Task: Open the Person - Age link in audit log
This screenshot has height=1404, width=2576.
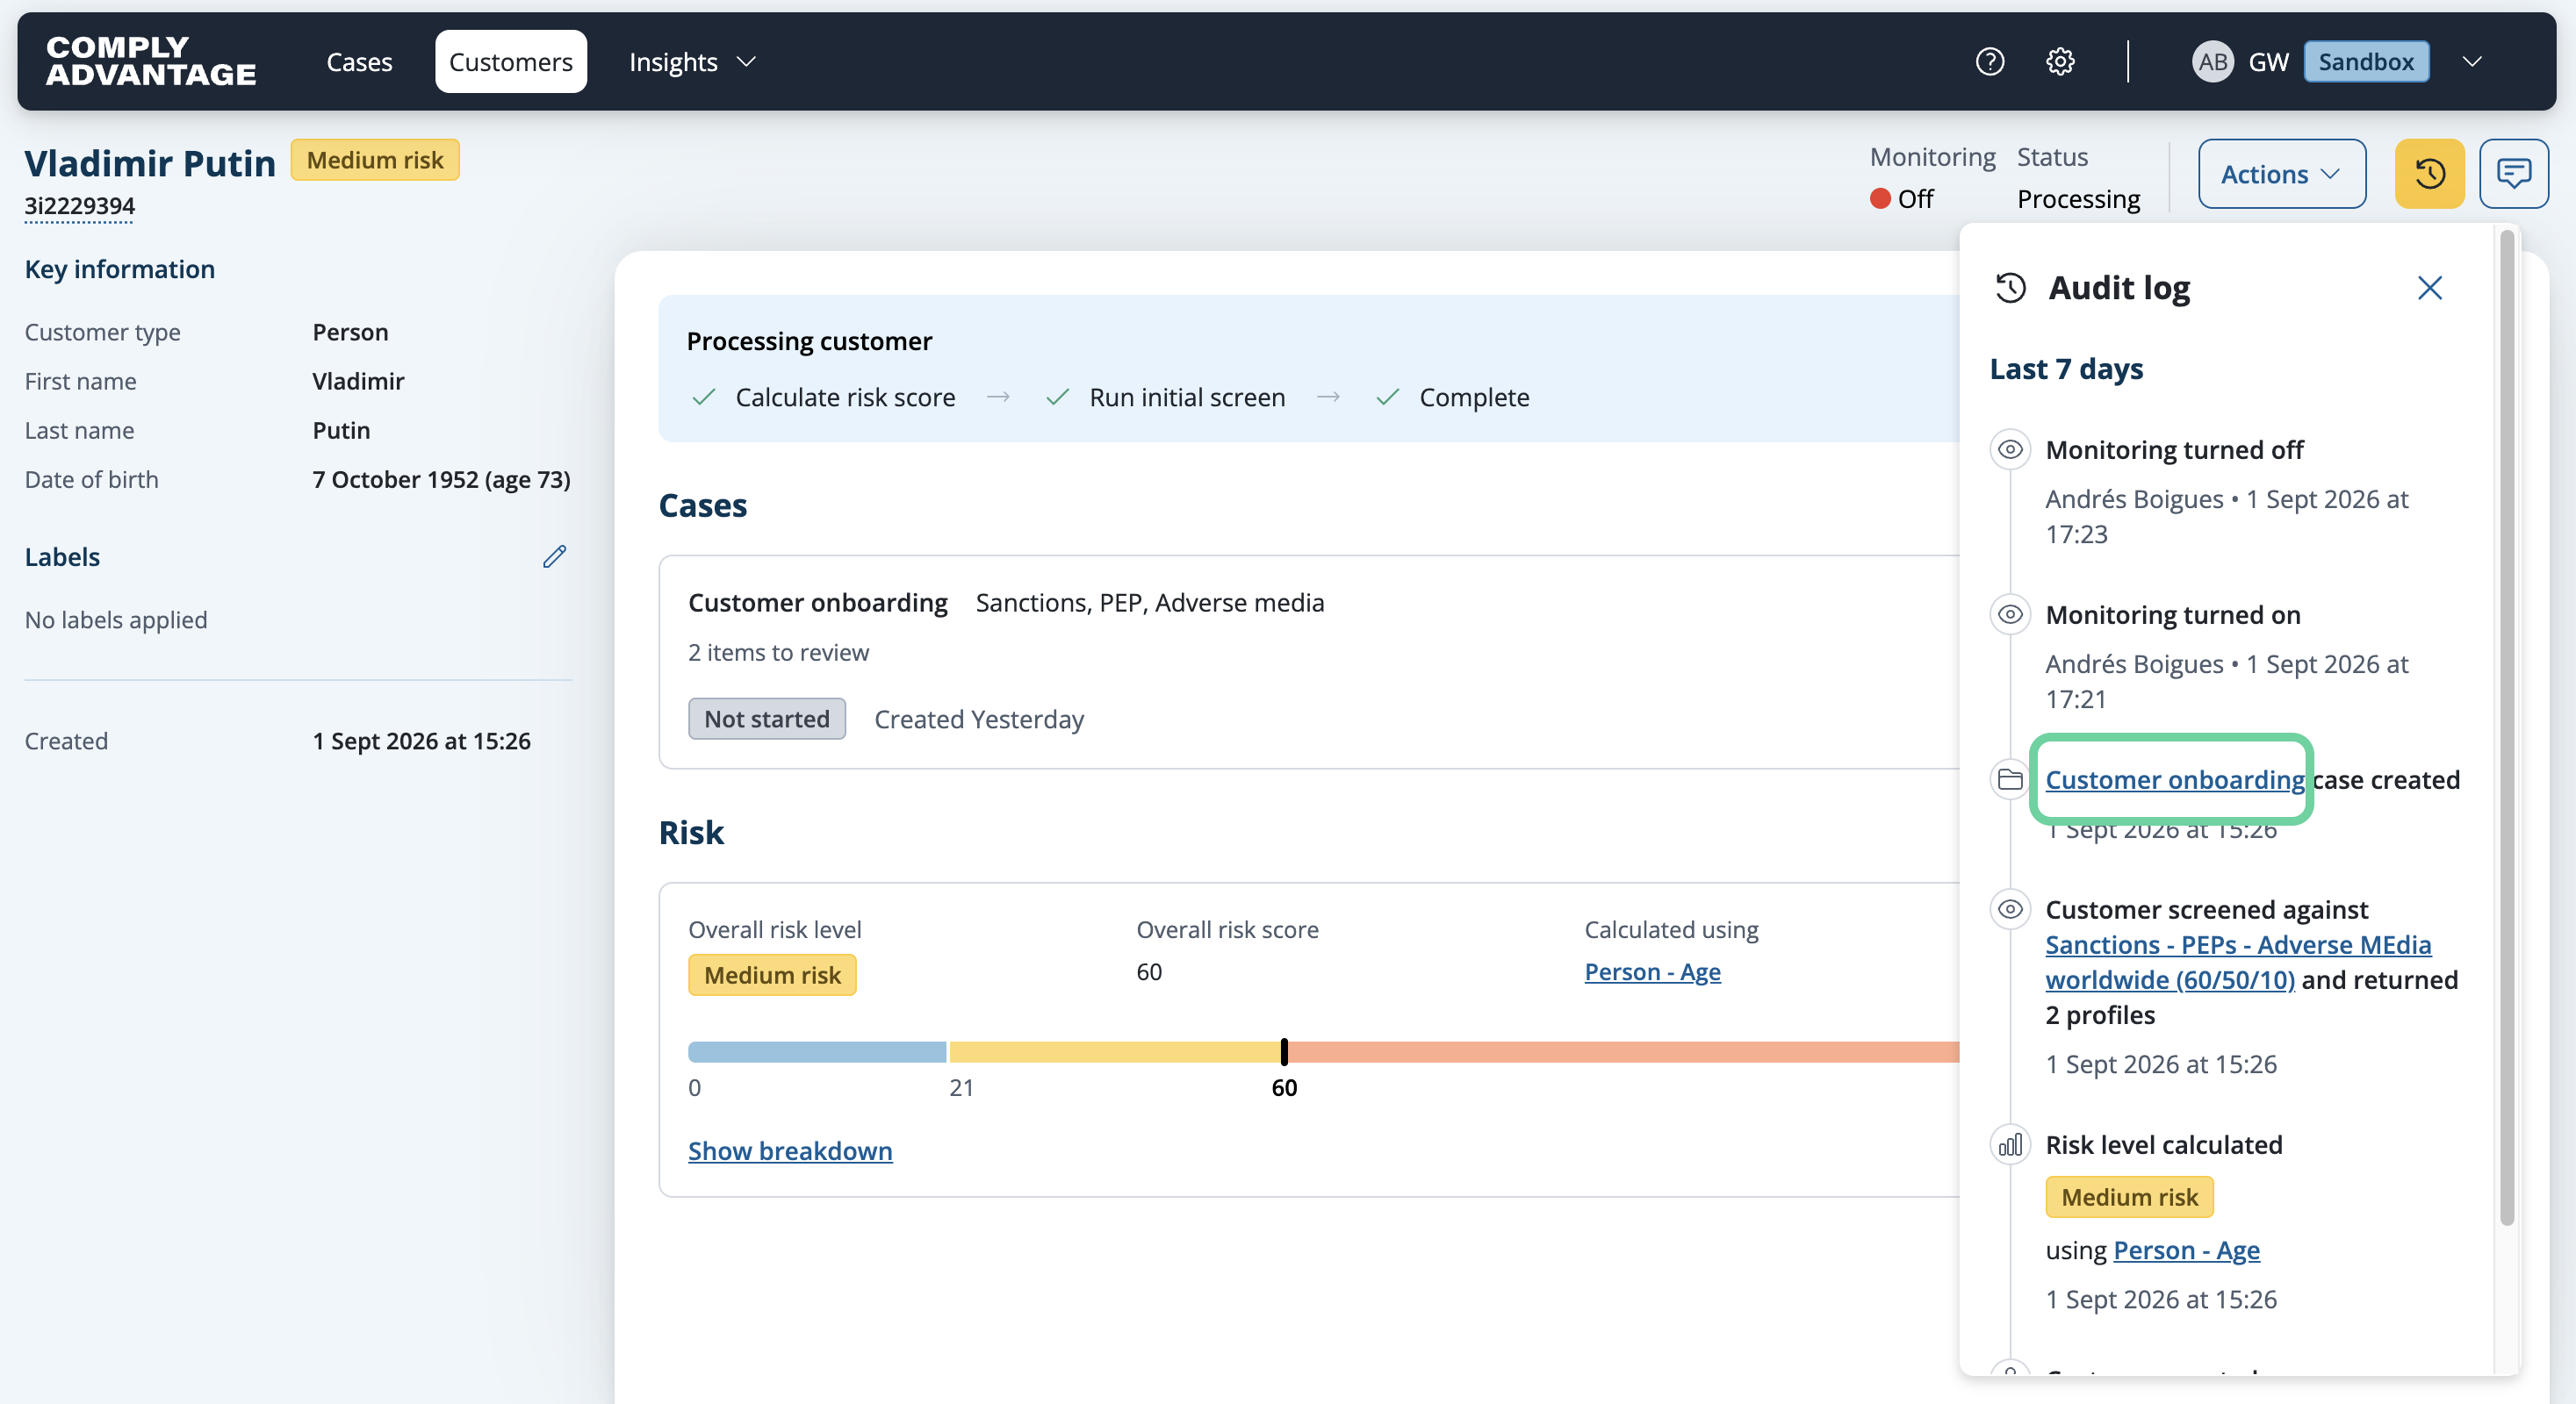Action: (2186, 1250)
